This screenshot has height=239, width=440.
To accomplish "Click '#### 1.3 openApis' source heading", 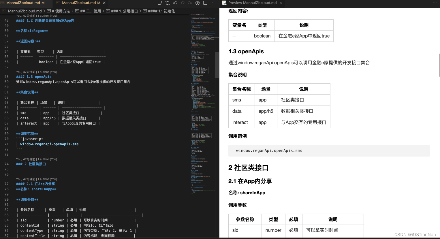I will 34,77.
